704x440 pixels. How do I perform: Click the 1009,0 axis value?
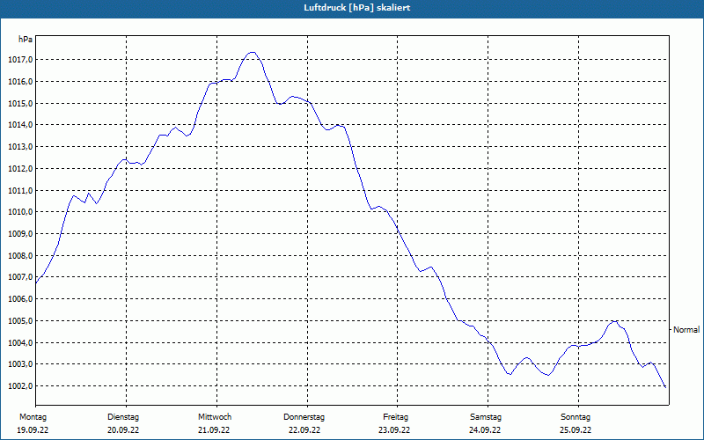[x=20, y=233]
